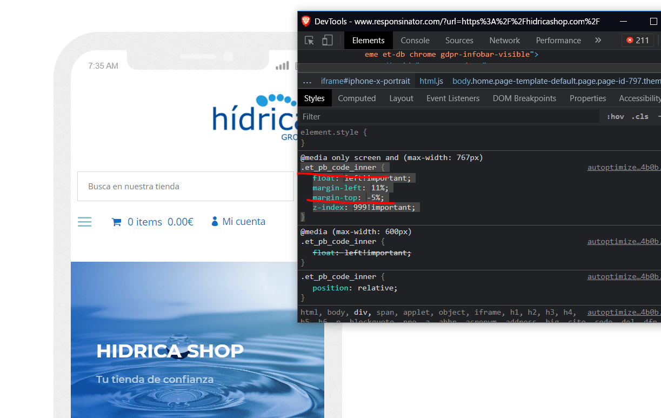Activate the inspect element picker icon
Screen dimensions: 661x418
pos(310,41)
